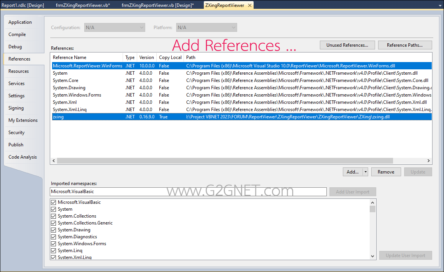This screenshot has height=272, width=444.
Task: Open the Configuration dropdown
Action: click(115, 28)
